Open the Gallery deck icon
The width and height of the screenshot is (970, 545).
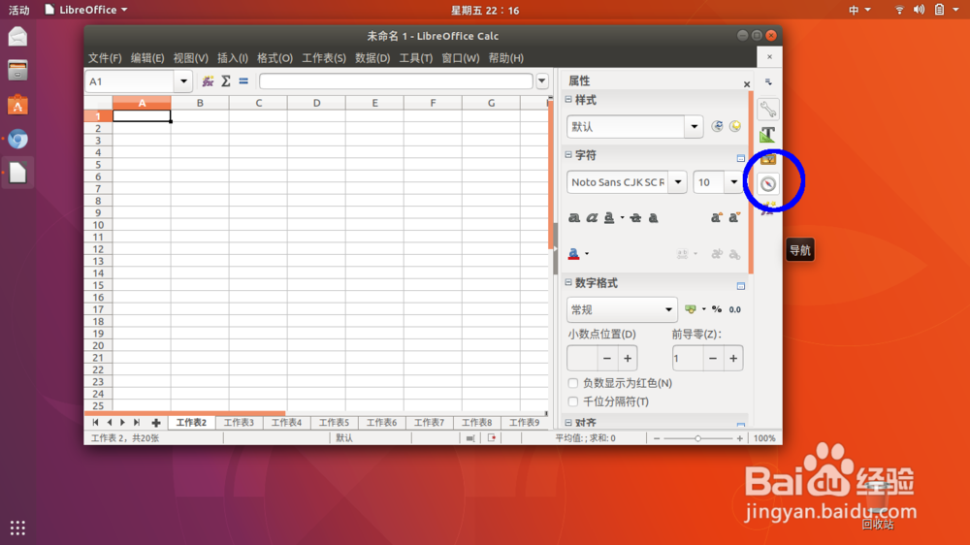click(x=767, y=159)
